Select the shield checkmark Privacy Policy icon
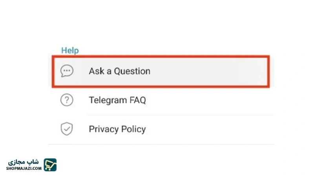 (x=67, y=129)
